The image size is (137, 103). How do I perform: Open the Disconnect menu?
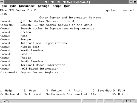click(x=27, y=6)
